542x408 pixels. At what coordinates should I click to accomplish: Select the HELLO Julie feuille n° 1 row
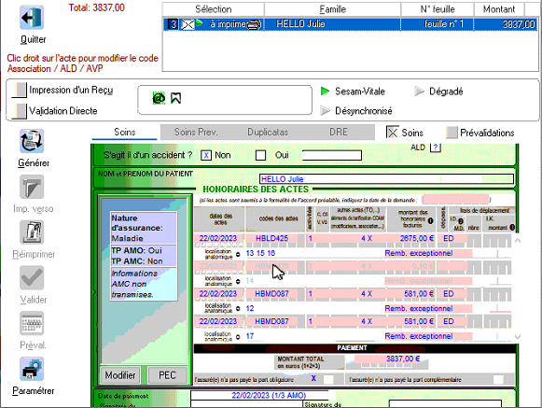coord(350,24)
